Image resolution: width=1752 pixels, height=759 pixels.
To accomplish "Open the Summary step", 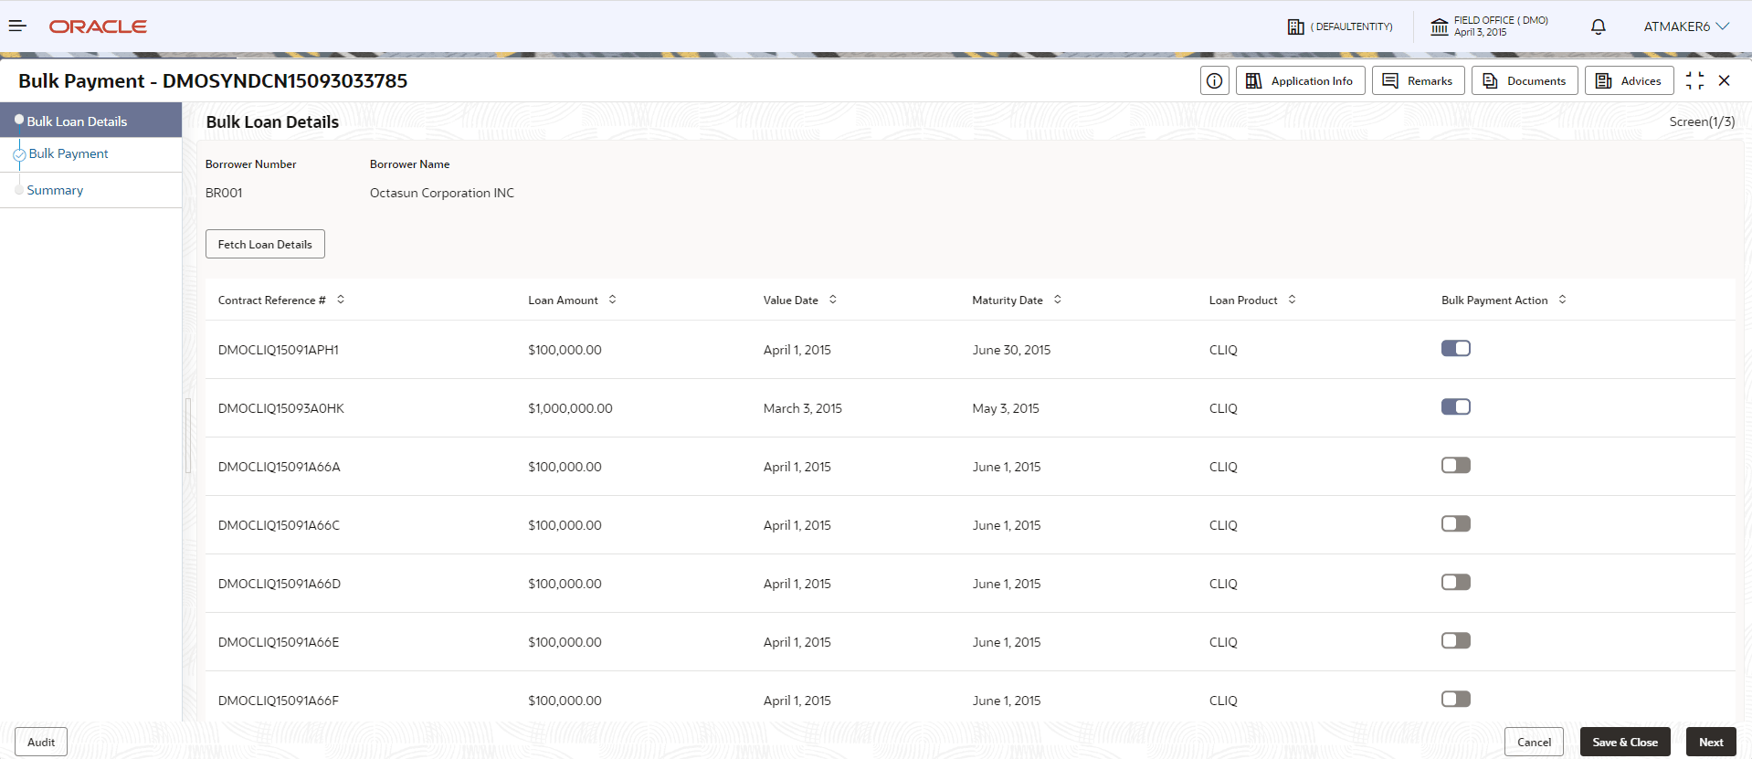I will point(55,191).
